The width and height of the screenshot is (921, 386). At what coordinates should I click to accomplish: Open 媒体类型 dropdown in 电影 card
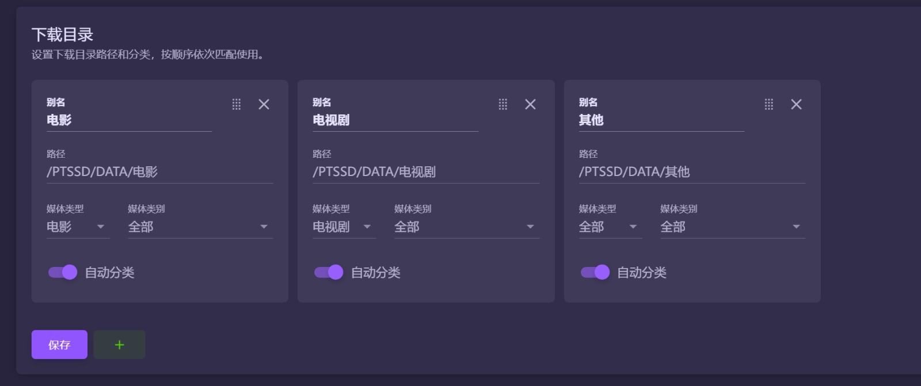tap(78, 227)
